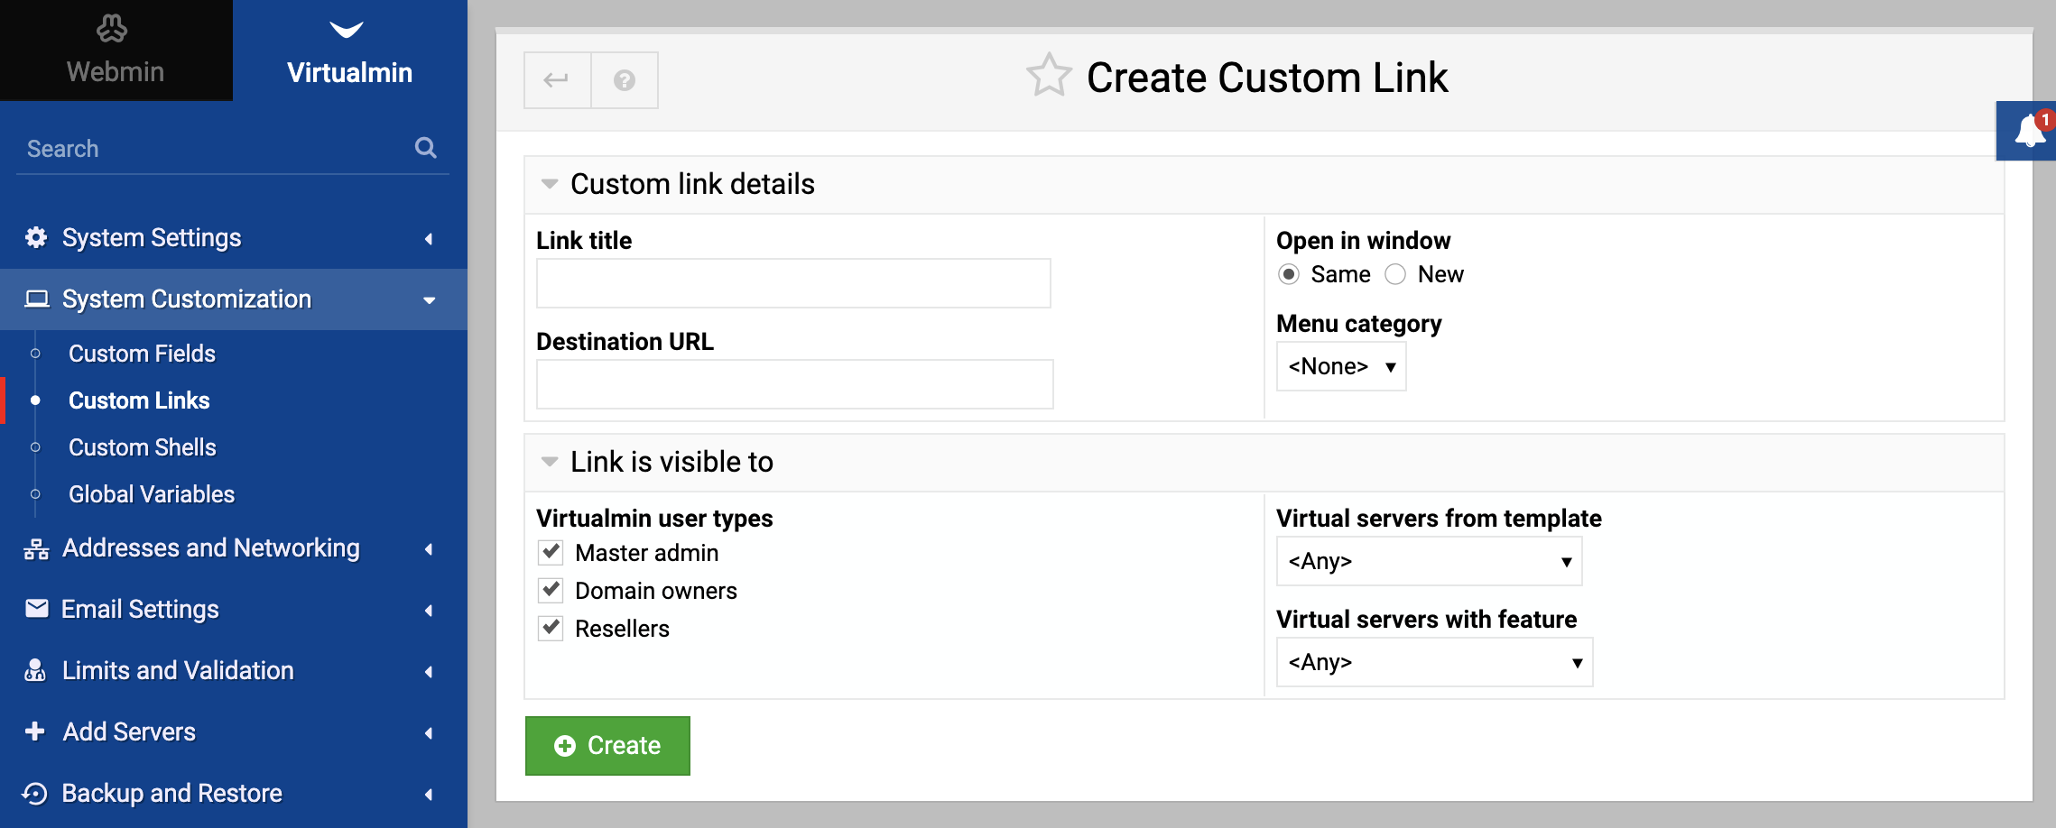
Task: Click the Link title input field
Action: coord(793,283)
